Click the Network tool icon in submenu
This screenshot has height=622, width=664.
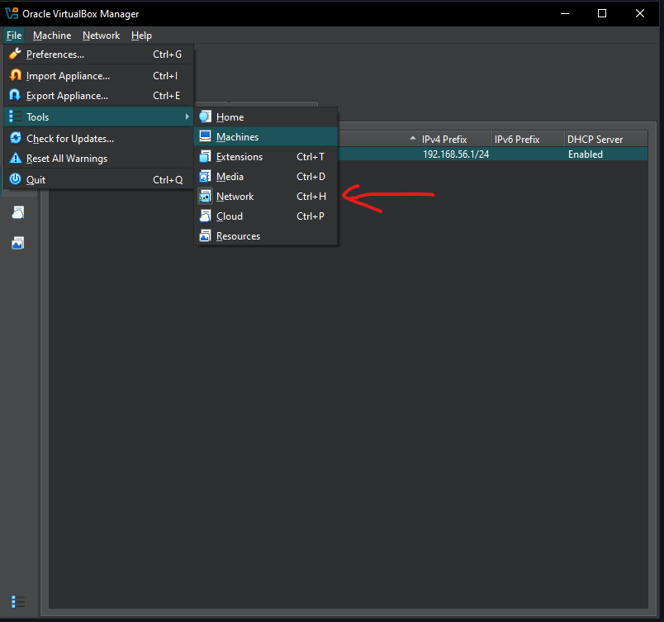pos(206,196)
